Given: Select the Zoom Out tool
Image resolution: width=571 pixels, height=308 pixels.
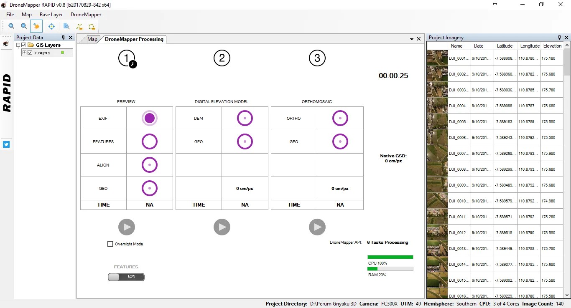Looking at the screenshot, I should click(x=24, y=26).
